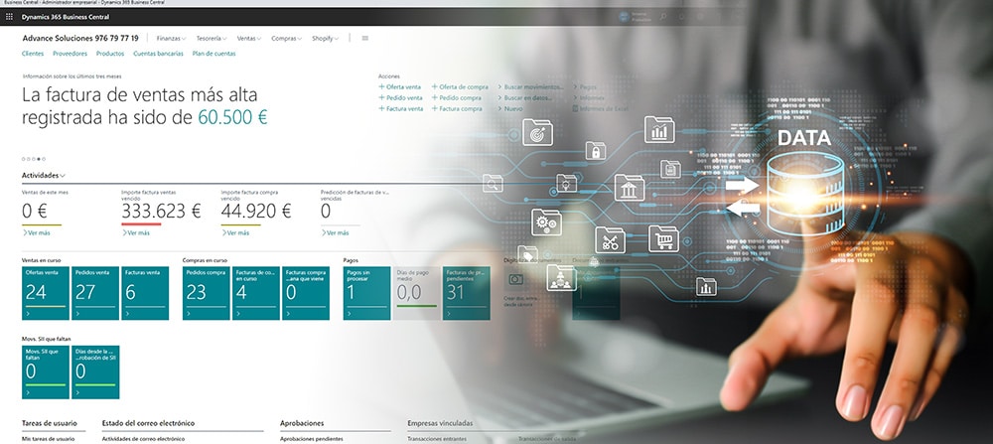
Task: Open the user avatar in top bar
Action: [624, 17]
